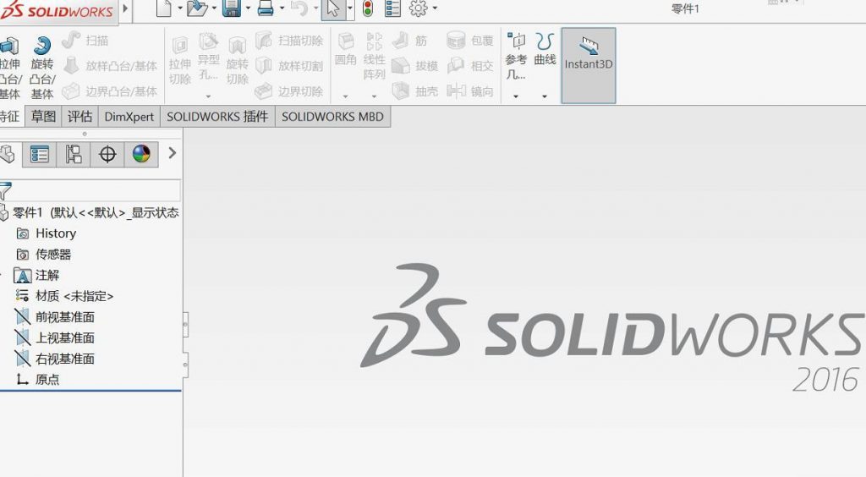Click the Shell (抽壳) tool
The height and width of the screenshot is (477, 866).
(x=414, y=91)
